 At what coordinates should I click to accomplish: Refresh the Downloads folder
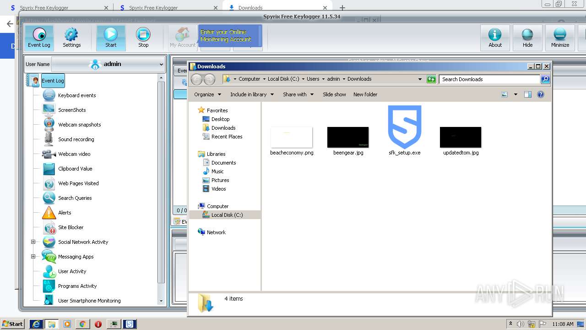(431, 79)
